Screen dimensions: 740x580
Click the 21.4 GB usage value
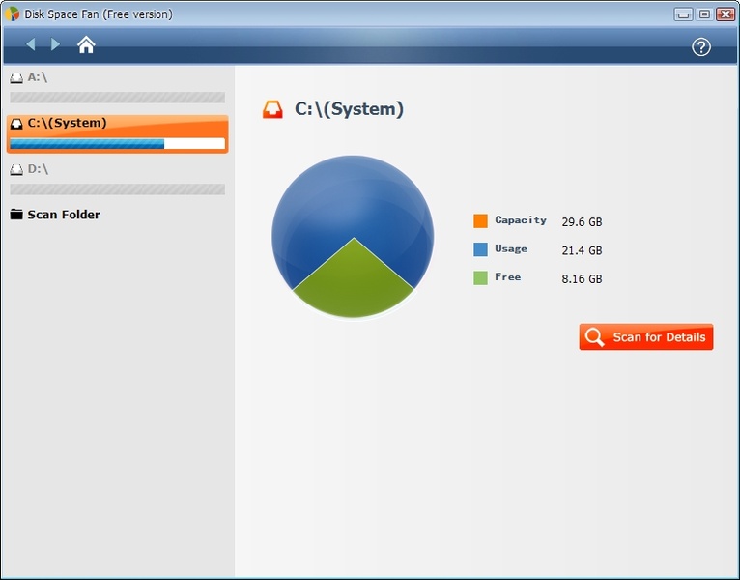tap(582, 250)
